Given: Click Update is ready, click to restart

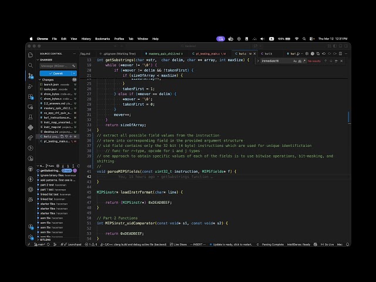Looking at the screenshot, I should click(231, 244).
